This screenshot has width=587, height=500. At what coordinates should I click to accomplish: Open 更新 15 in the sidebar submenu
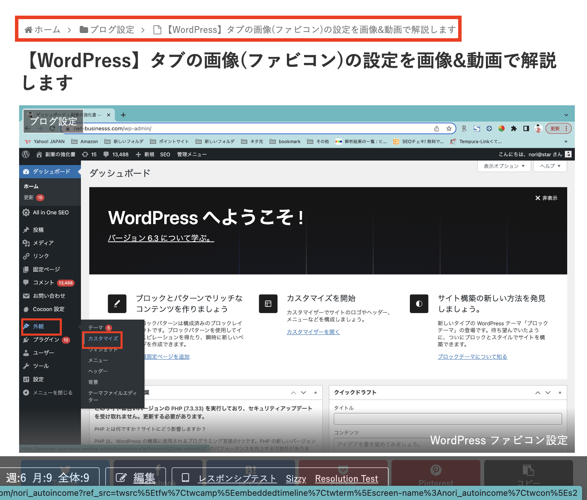coord(34,198)
